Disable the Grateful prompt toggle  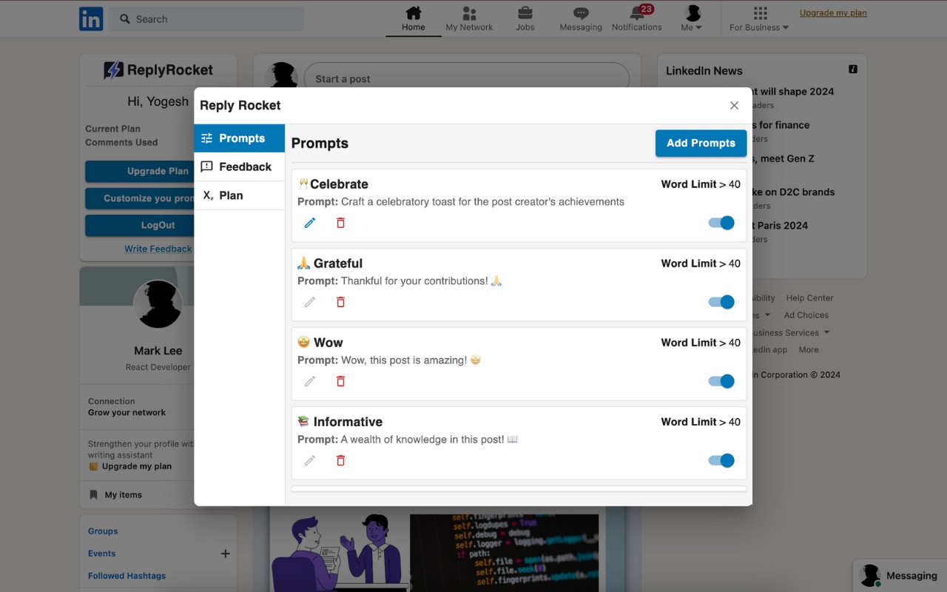pos(721,302)
